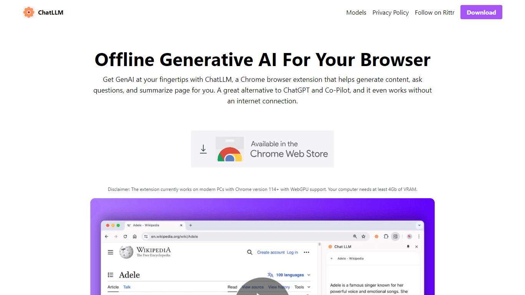
Task: Click the Wikipedia search magnifier icon
Action: (x=250, y=252)
